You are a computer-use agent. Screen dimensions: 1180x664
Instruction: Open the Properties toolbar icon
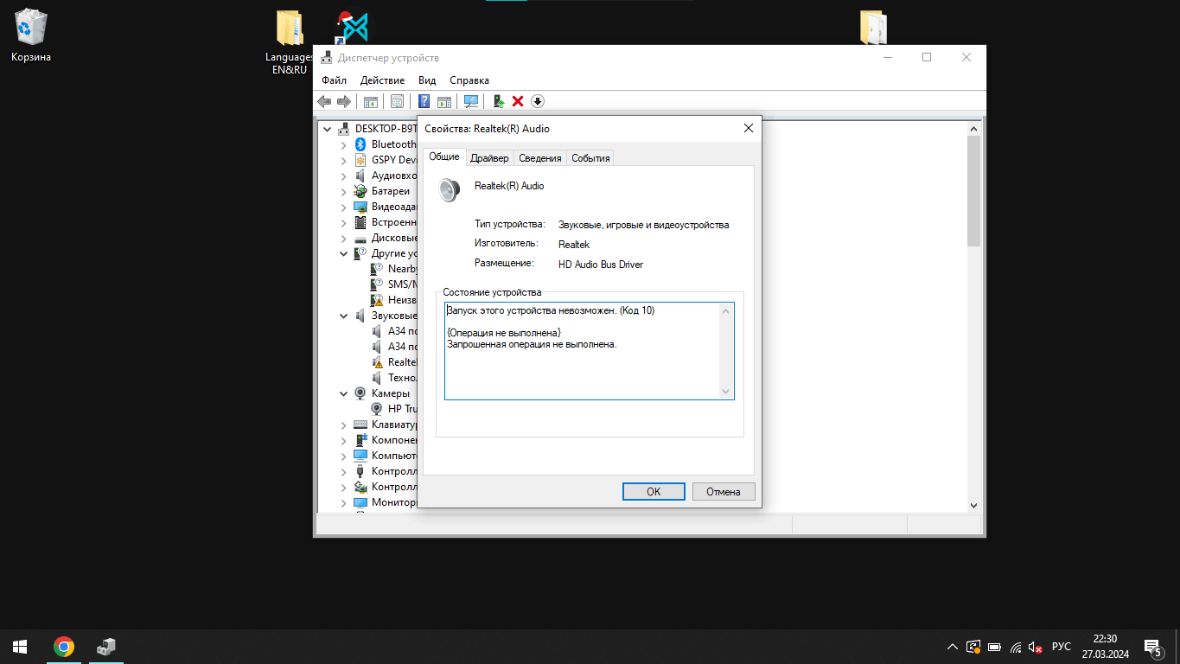pos(397,101)
